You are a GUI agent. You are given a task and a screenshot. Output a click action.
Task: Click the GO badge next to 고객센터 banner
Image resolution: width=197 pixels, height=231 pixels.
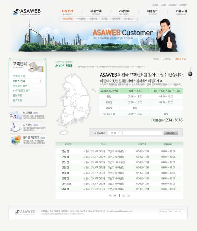coord(35,125)
